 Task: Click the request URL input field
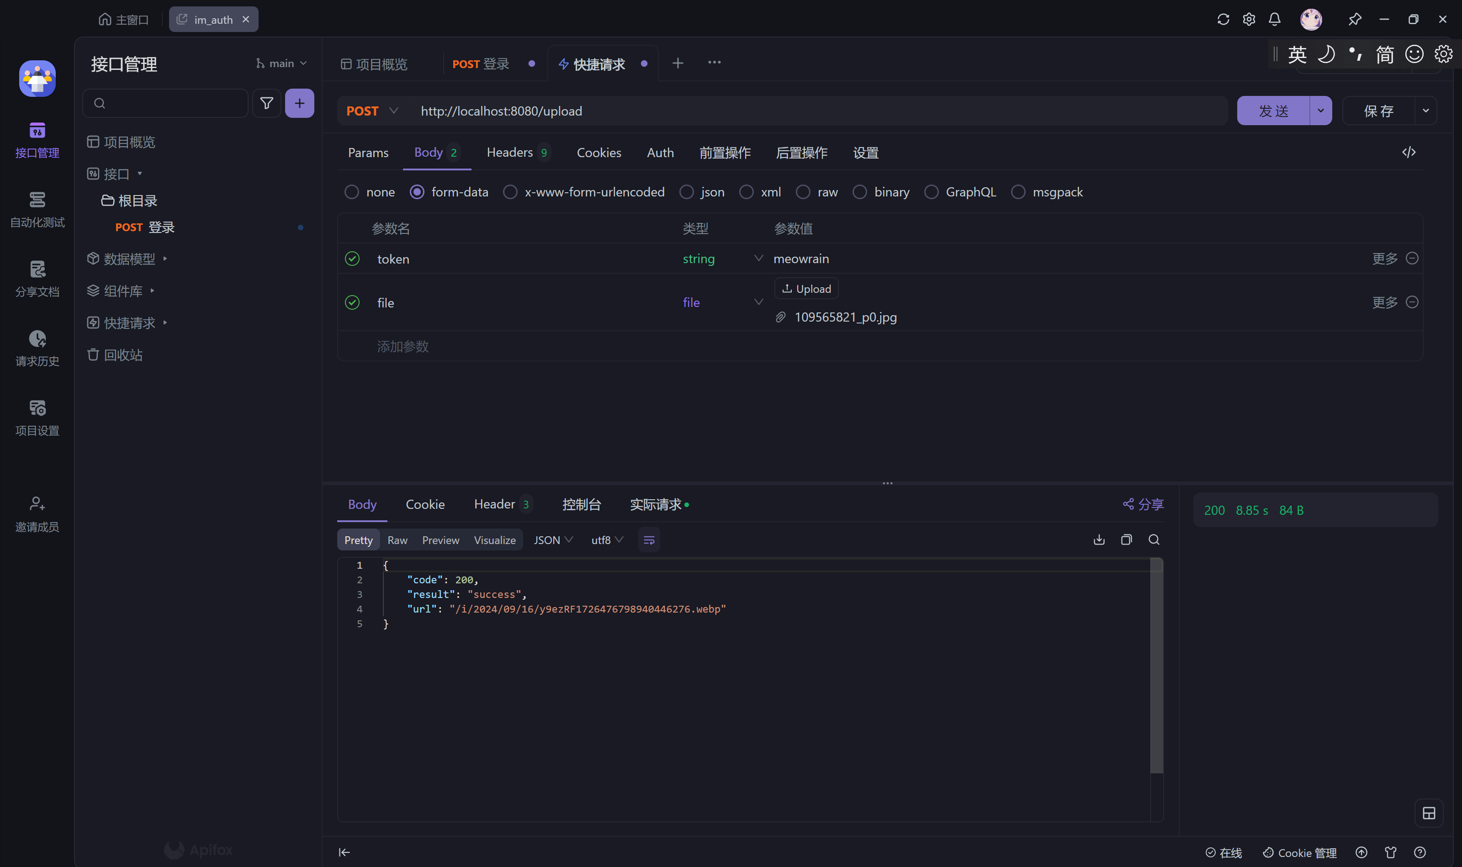818,111
